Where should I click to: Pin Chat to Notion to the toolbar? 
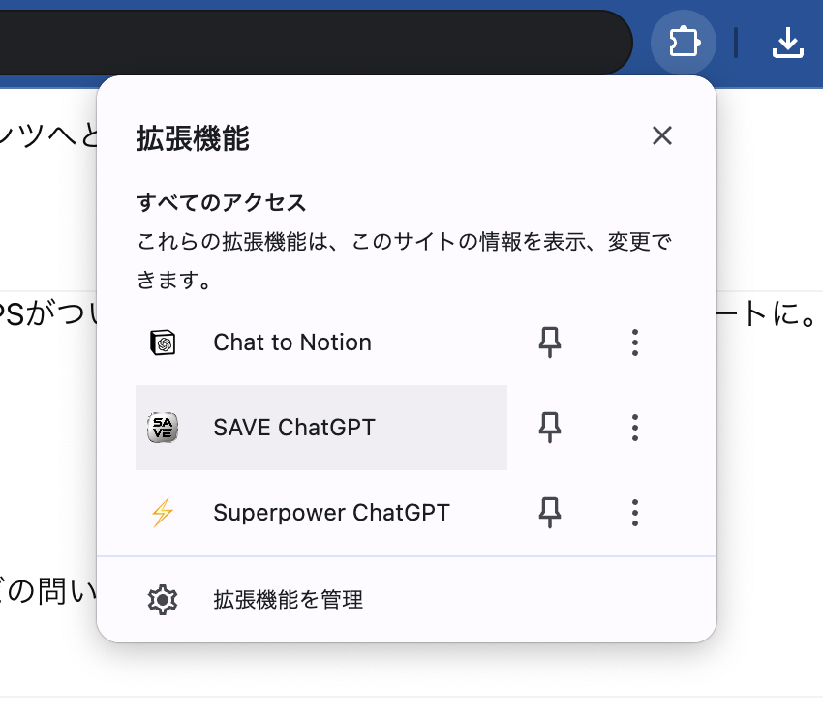click(549, 342)
